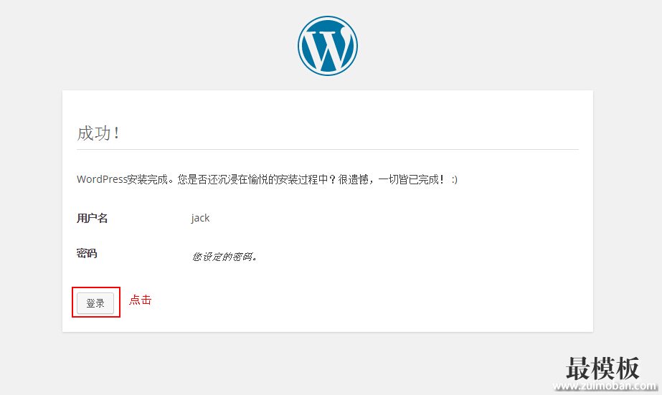The image size is (662, 395).
Task: Open the www.zuimoban.com watermark URL
Action: (605, 387)
